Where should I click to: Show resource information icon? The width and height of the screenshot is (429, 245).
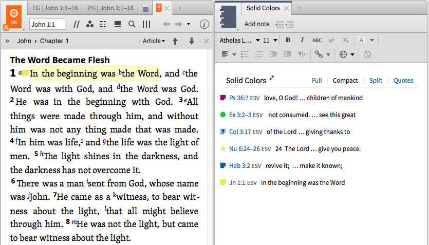coord(204,24)
